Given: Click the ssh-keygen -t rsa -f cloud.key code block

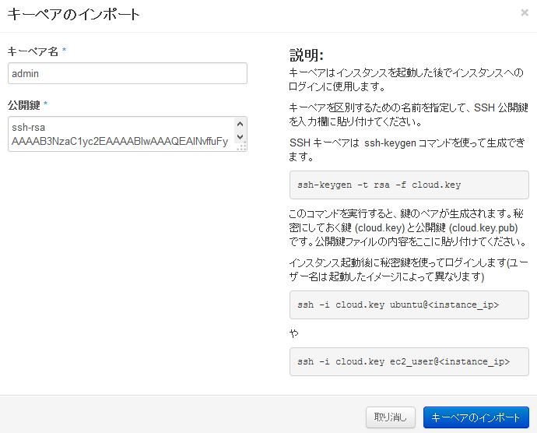Looking at the screenshot, I should point(409,185).
